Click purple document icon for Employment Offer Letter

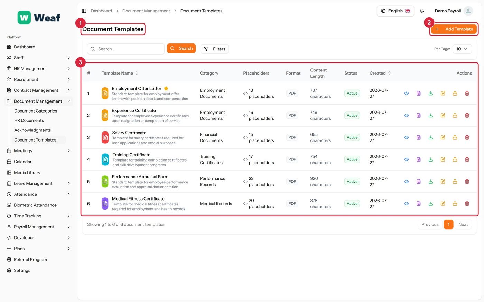[x=419, y=93]
